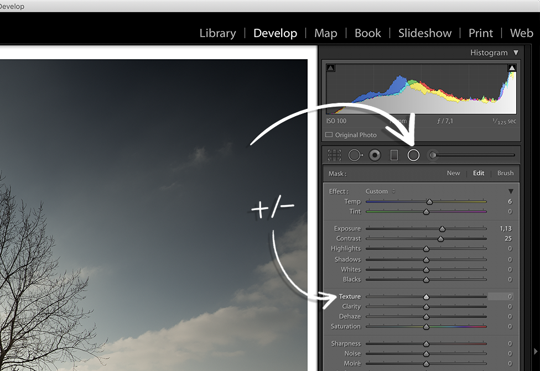540x371 pixels.
Task: Select the Graduated Filter tool
Action: [394, 155]
